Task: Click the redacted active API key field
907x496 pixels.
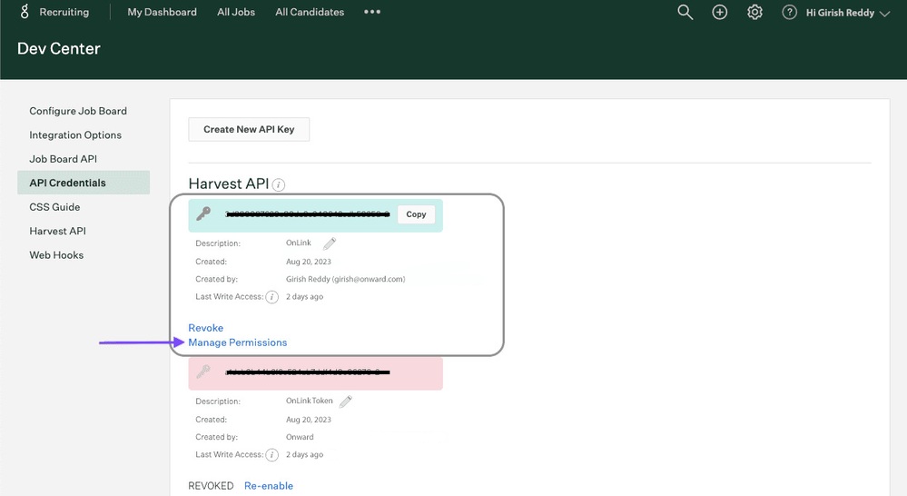Action: tap(307, 214)
